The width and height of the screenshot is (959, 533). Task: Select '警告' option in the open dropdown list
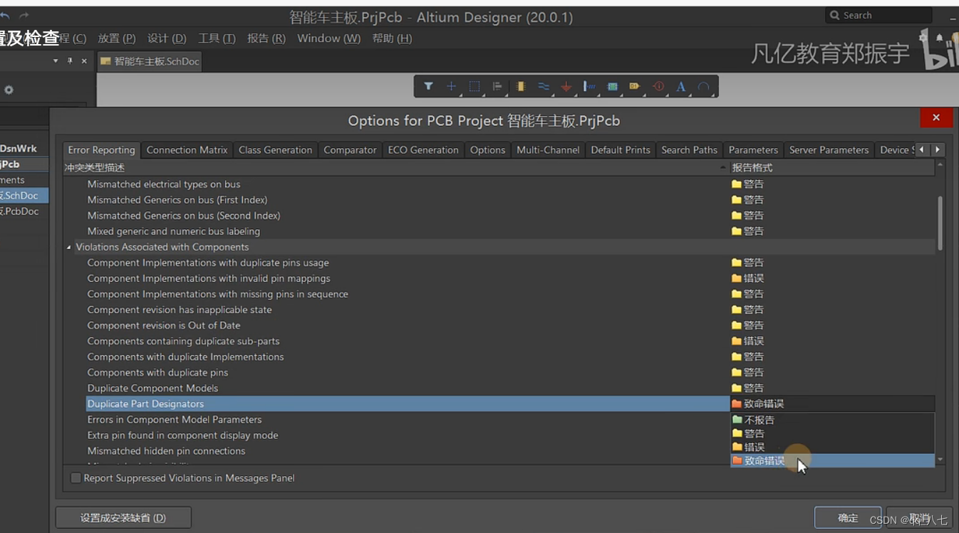point(754,433)
